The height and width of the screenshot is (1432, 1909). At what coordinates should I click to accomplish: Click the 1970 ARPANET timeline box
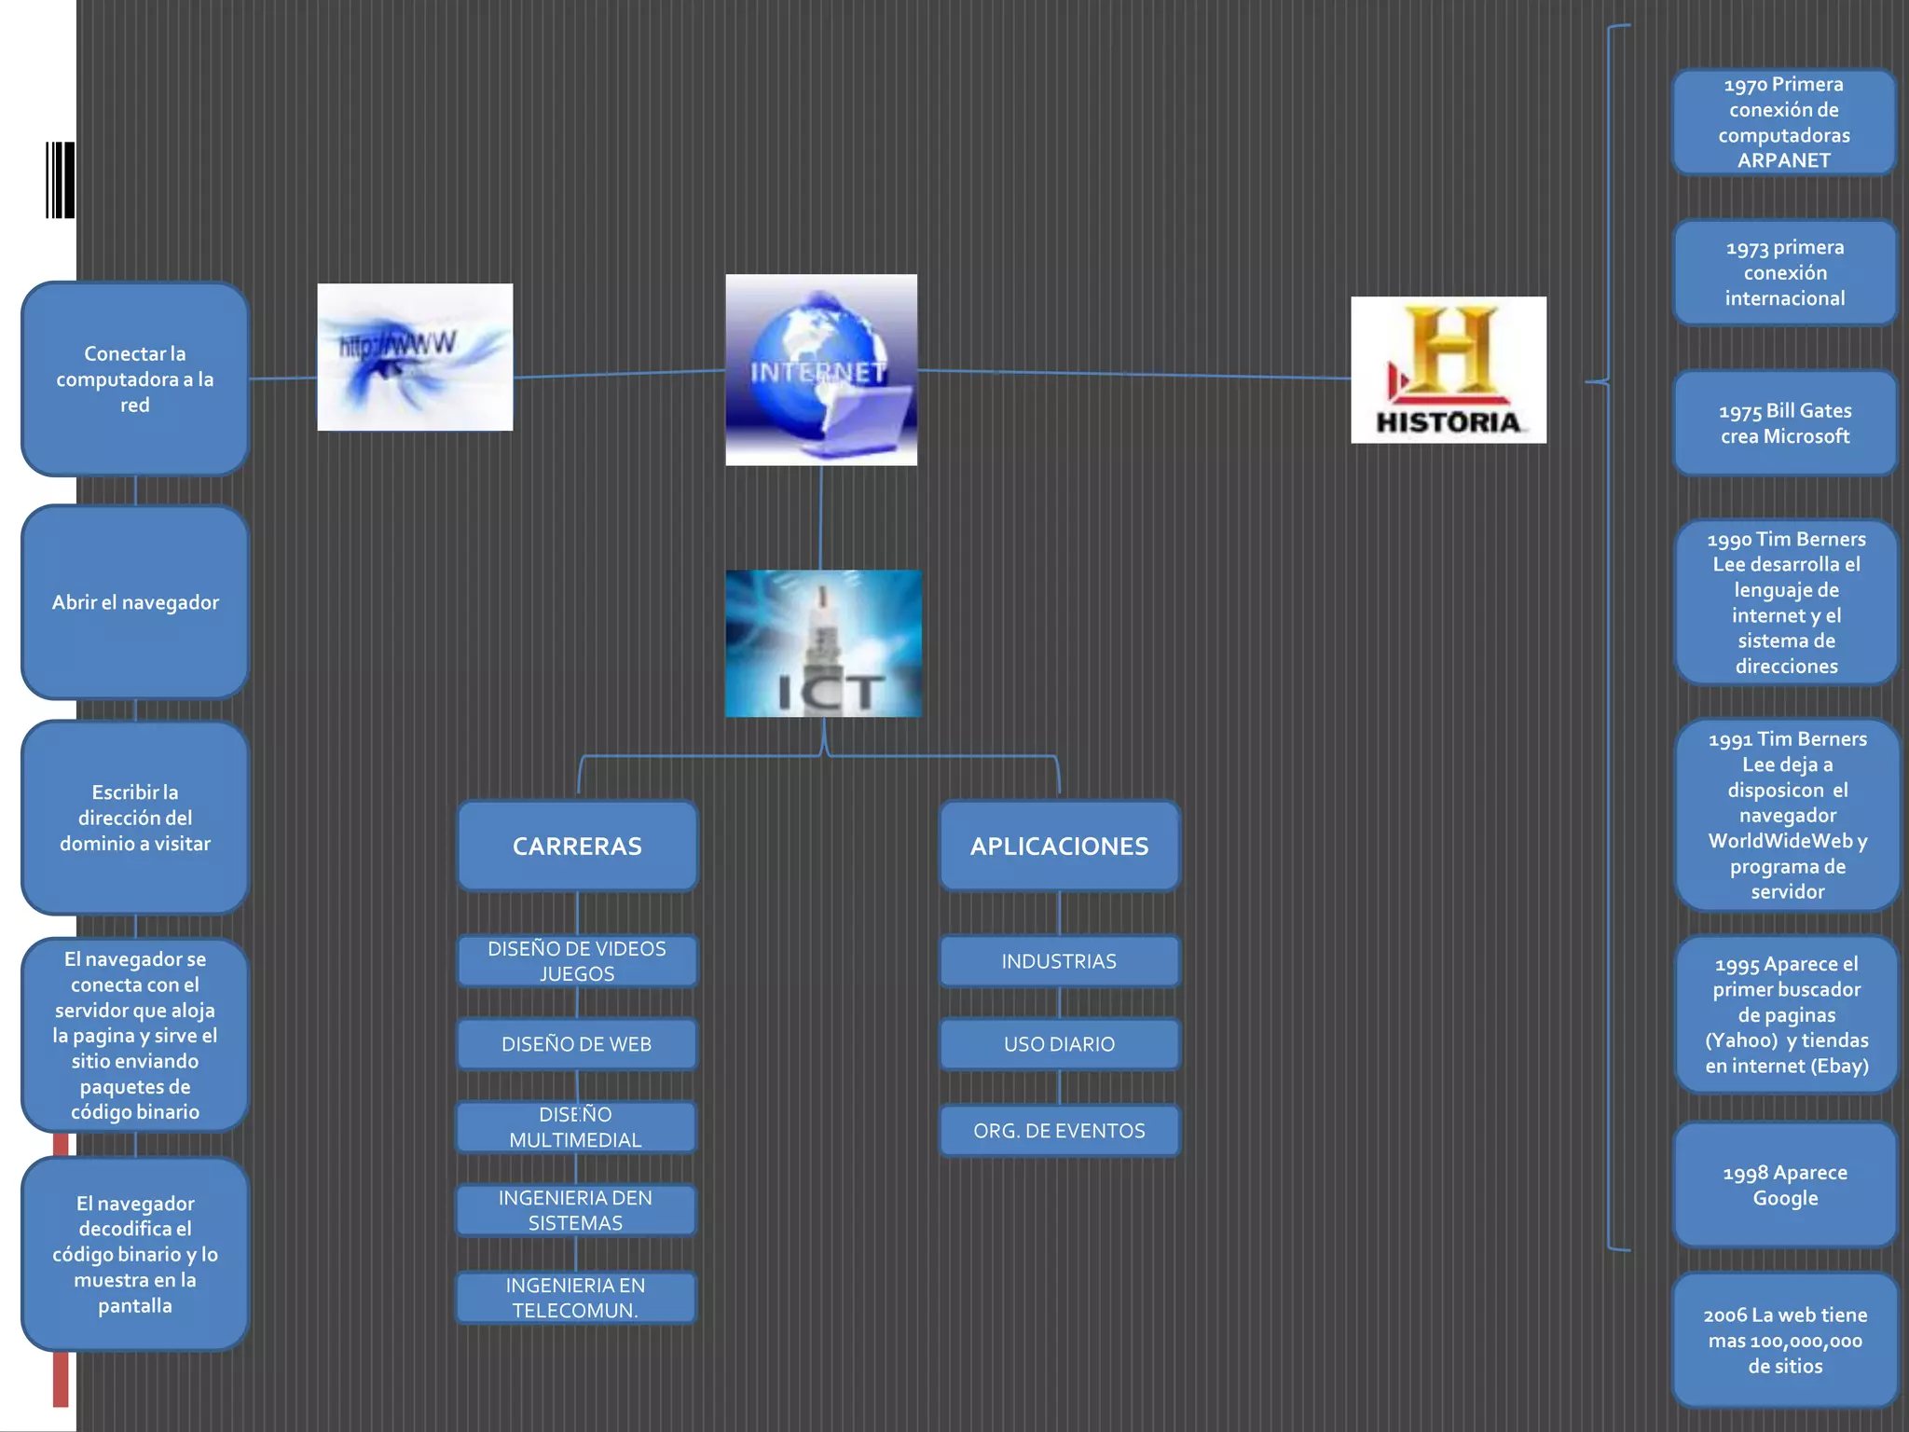(x=1783, y=122)
